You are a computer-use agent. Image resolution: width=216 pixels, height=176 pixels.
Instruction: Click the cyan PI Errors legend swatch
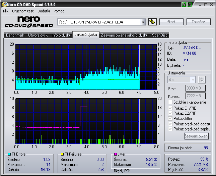coord(9,154)
